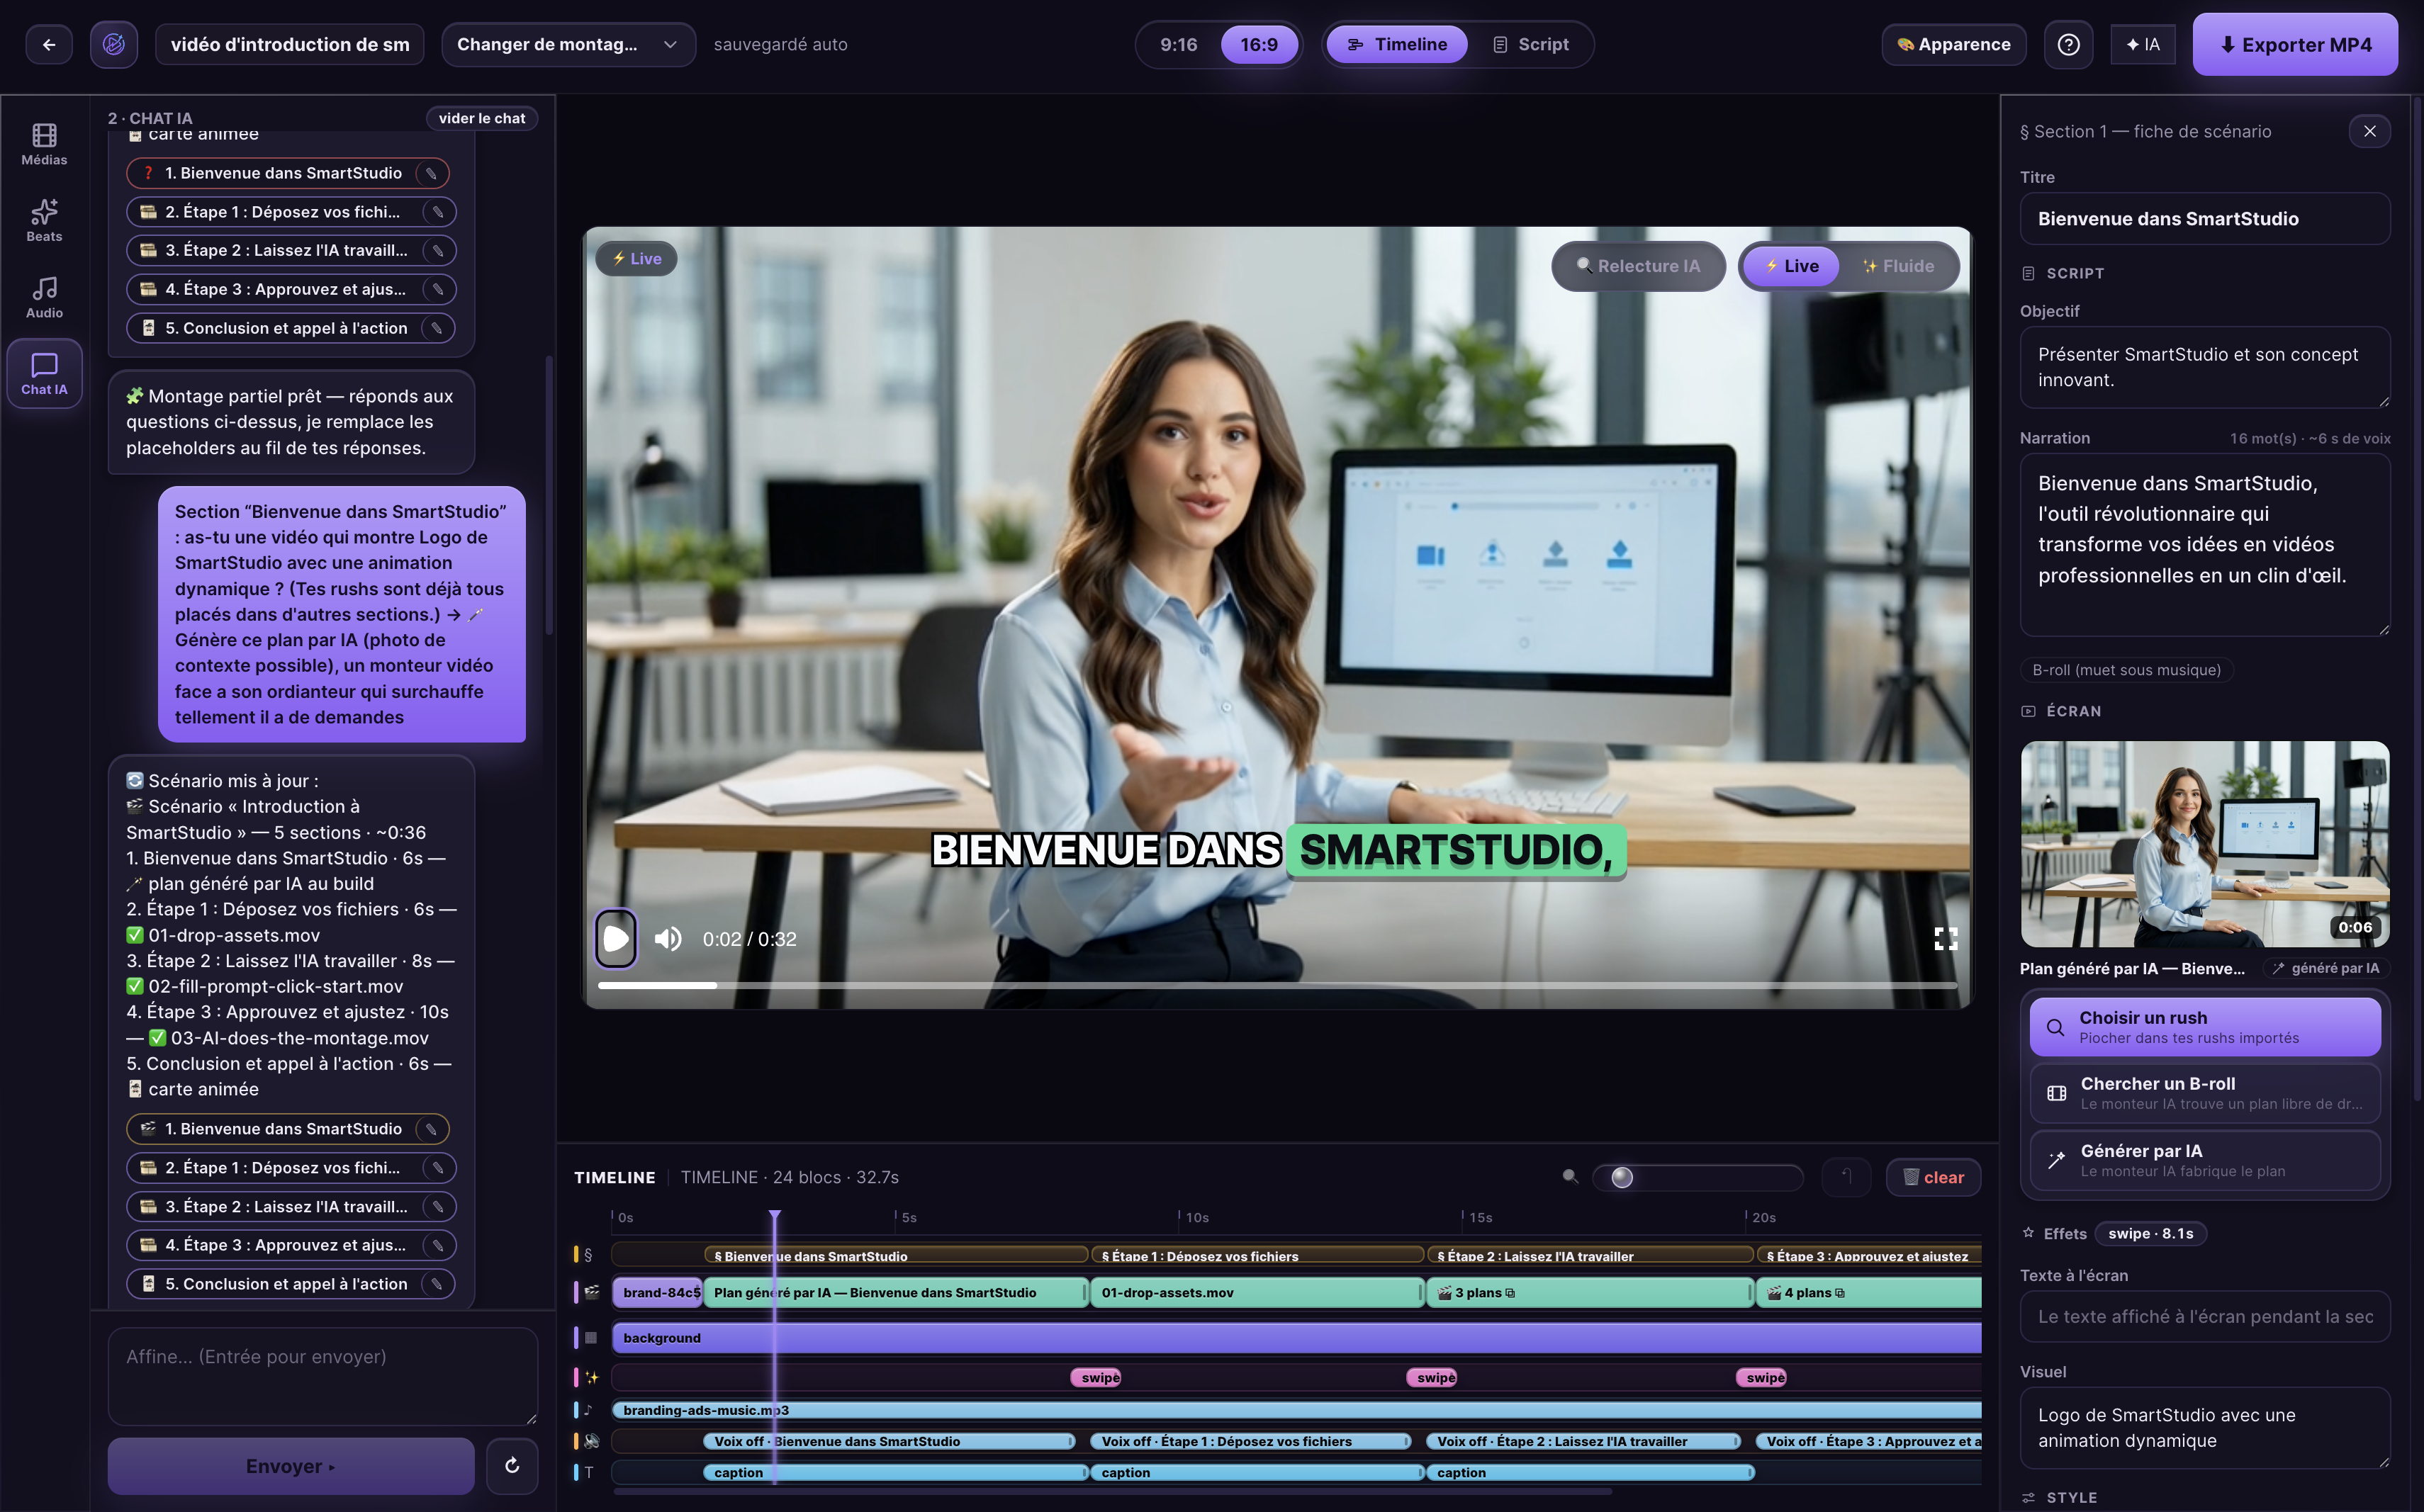This screenshot has height=1512, width=2424.
Task: Toggle Relecture IA in the preview
Action: [x=1638, y=266]
